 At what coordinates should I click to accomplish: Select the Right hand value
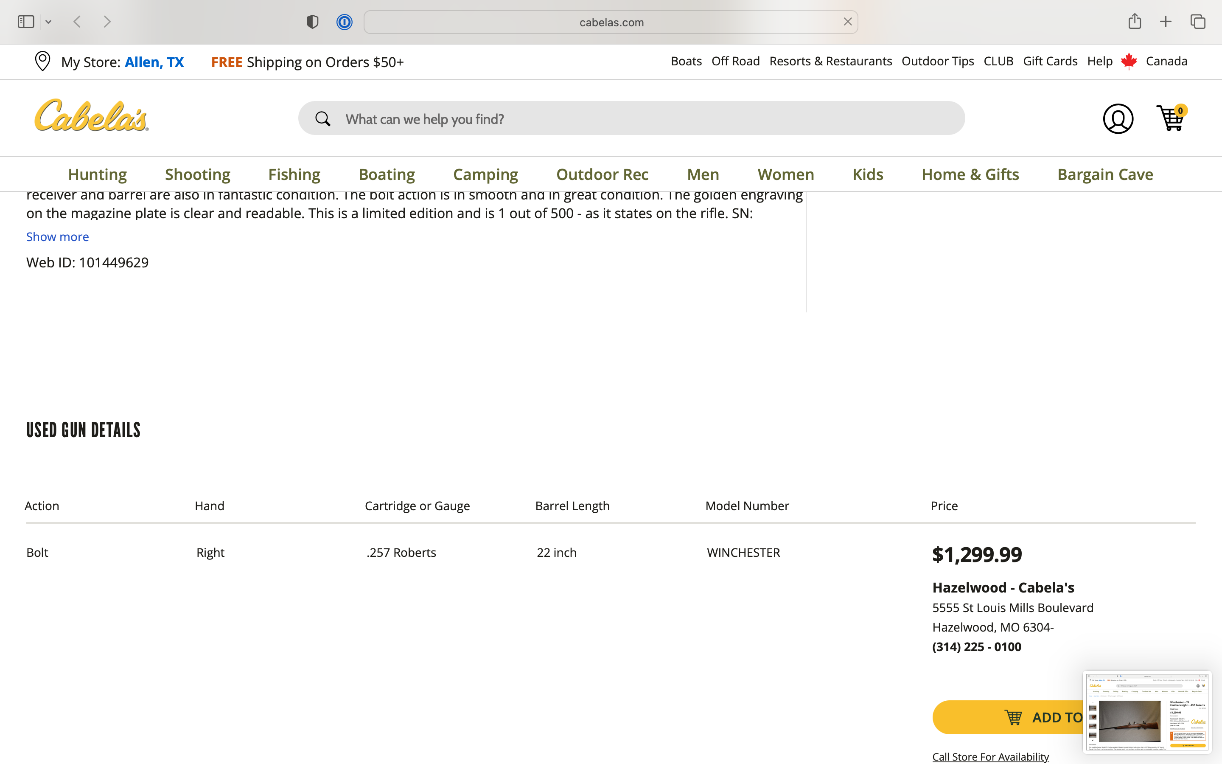coord(210,552)
